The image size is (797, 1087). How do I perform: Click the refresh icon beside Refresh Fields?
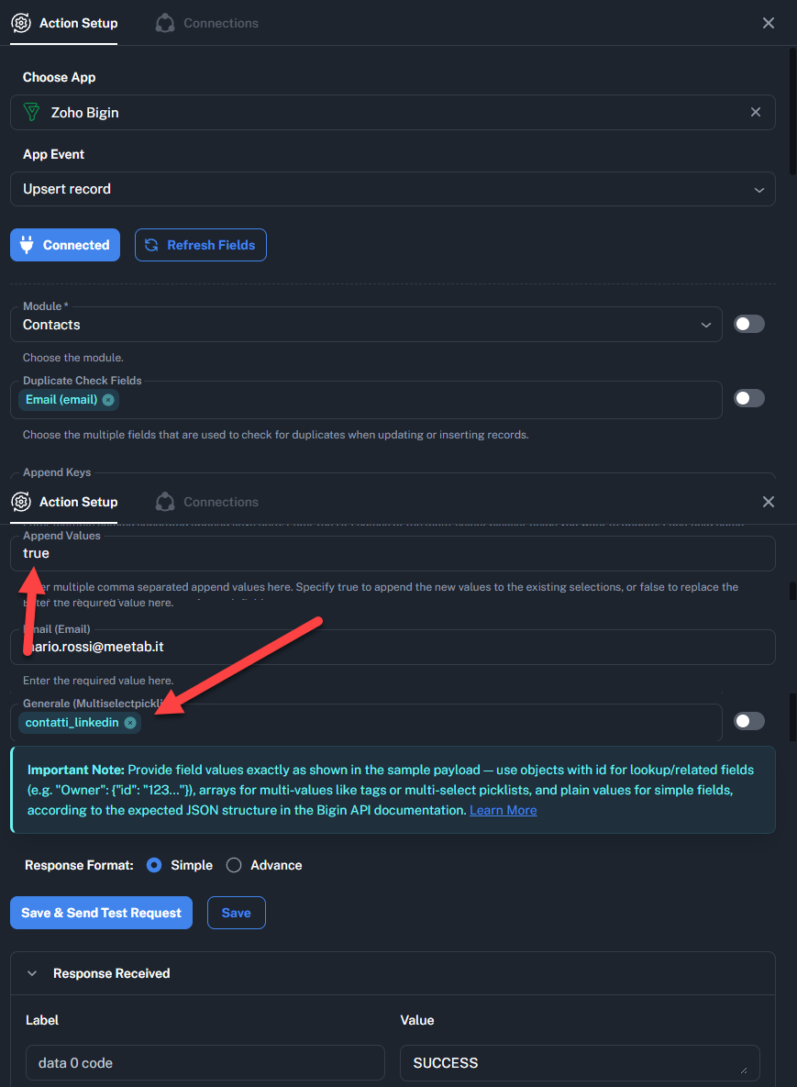pos(152,245)
